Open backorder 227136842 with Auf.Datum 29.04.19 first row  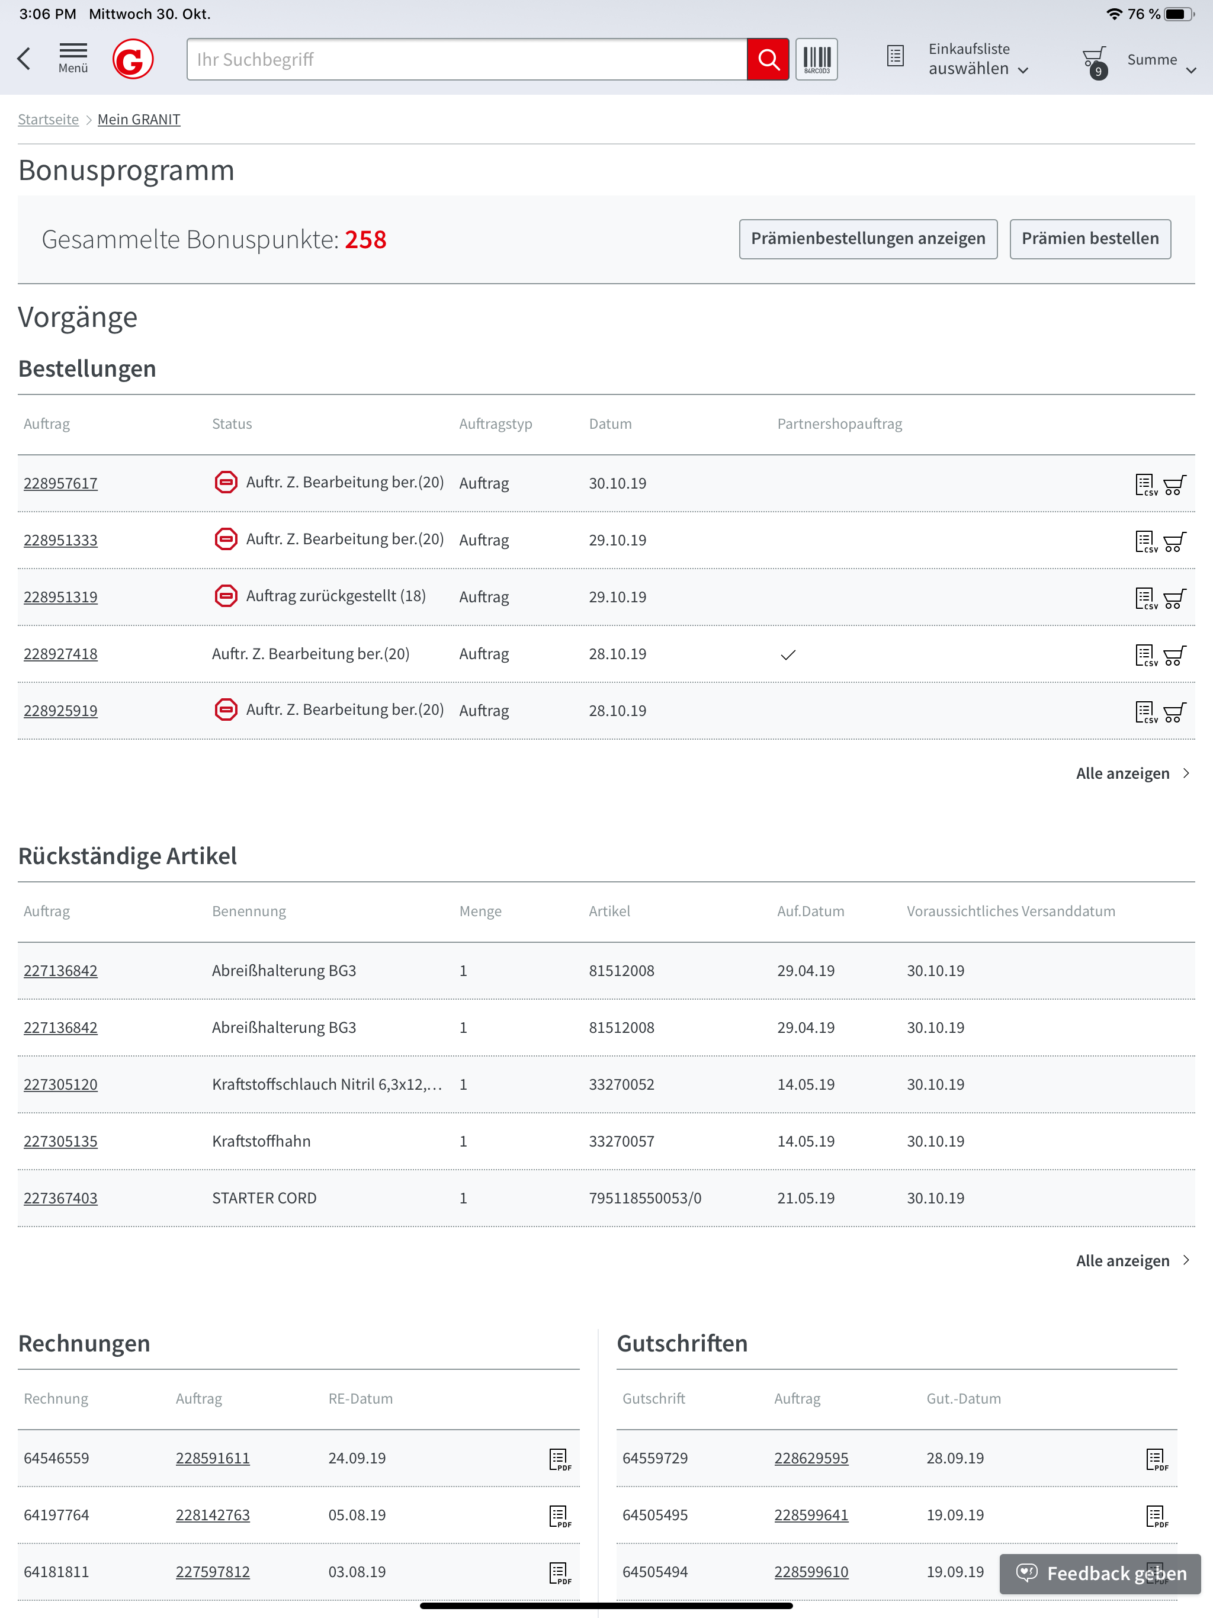pyautogui.click(x=61, y=971)
